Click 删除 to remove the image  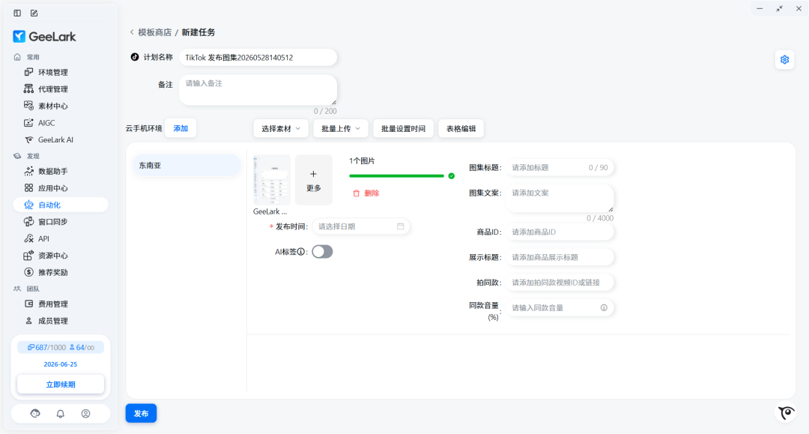coord(366,193)
